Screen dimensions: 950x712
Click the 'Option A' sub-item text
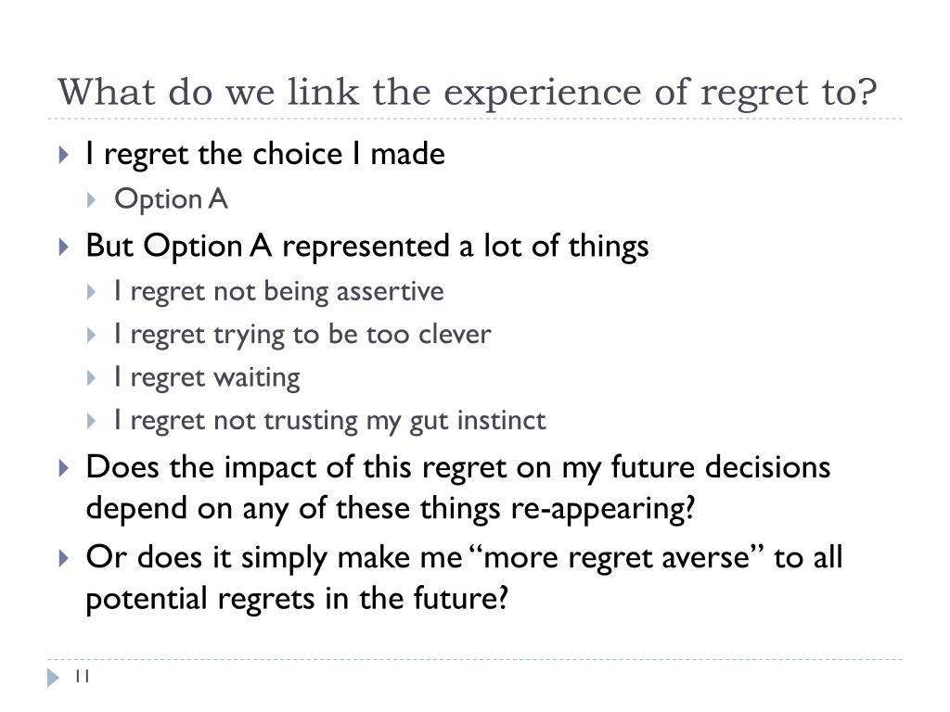click(171, 200)
